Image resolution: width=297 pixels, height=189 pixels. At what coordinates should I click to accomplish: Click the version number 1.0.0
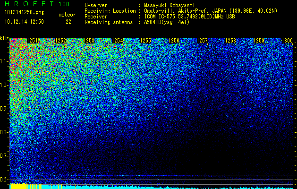coord(64,4)
